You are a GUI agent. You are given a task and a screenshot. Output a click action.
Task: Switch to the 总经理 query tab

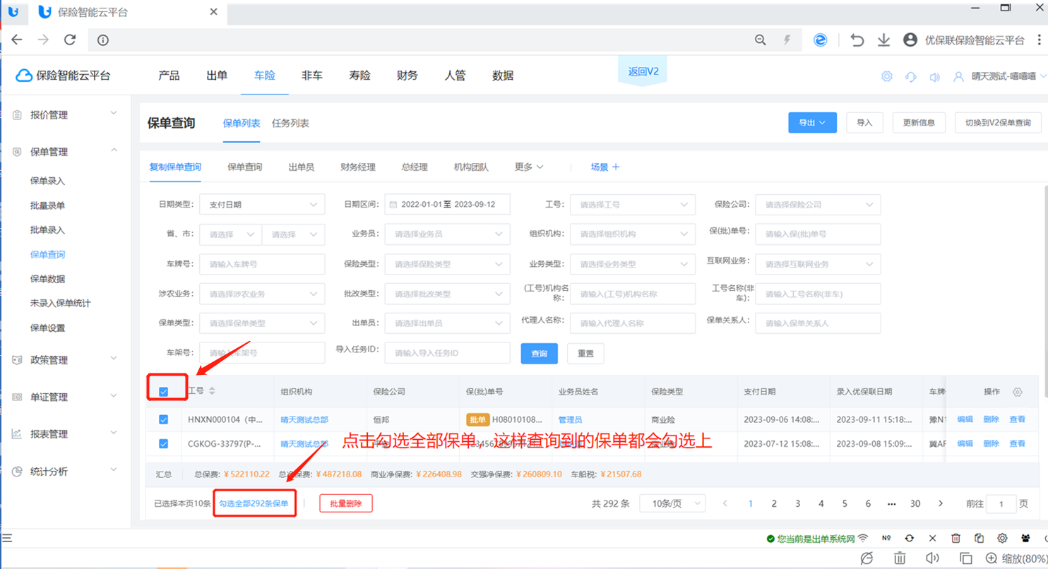(415, 167)
